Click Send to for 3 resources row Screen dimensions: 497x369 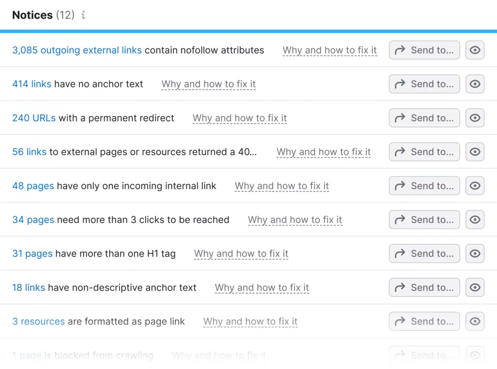pyautogui.click(x=424, y=321)
